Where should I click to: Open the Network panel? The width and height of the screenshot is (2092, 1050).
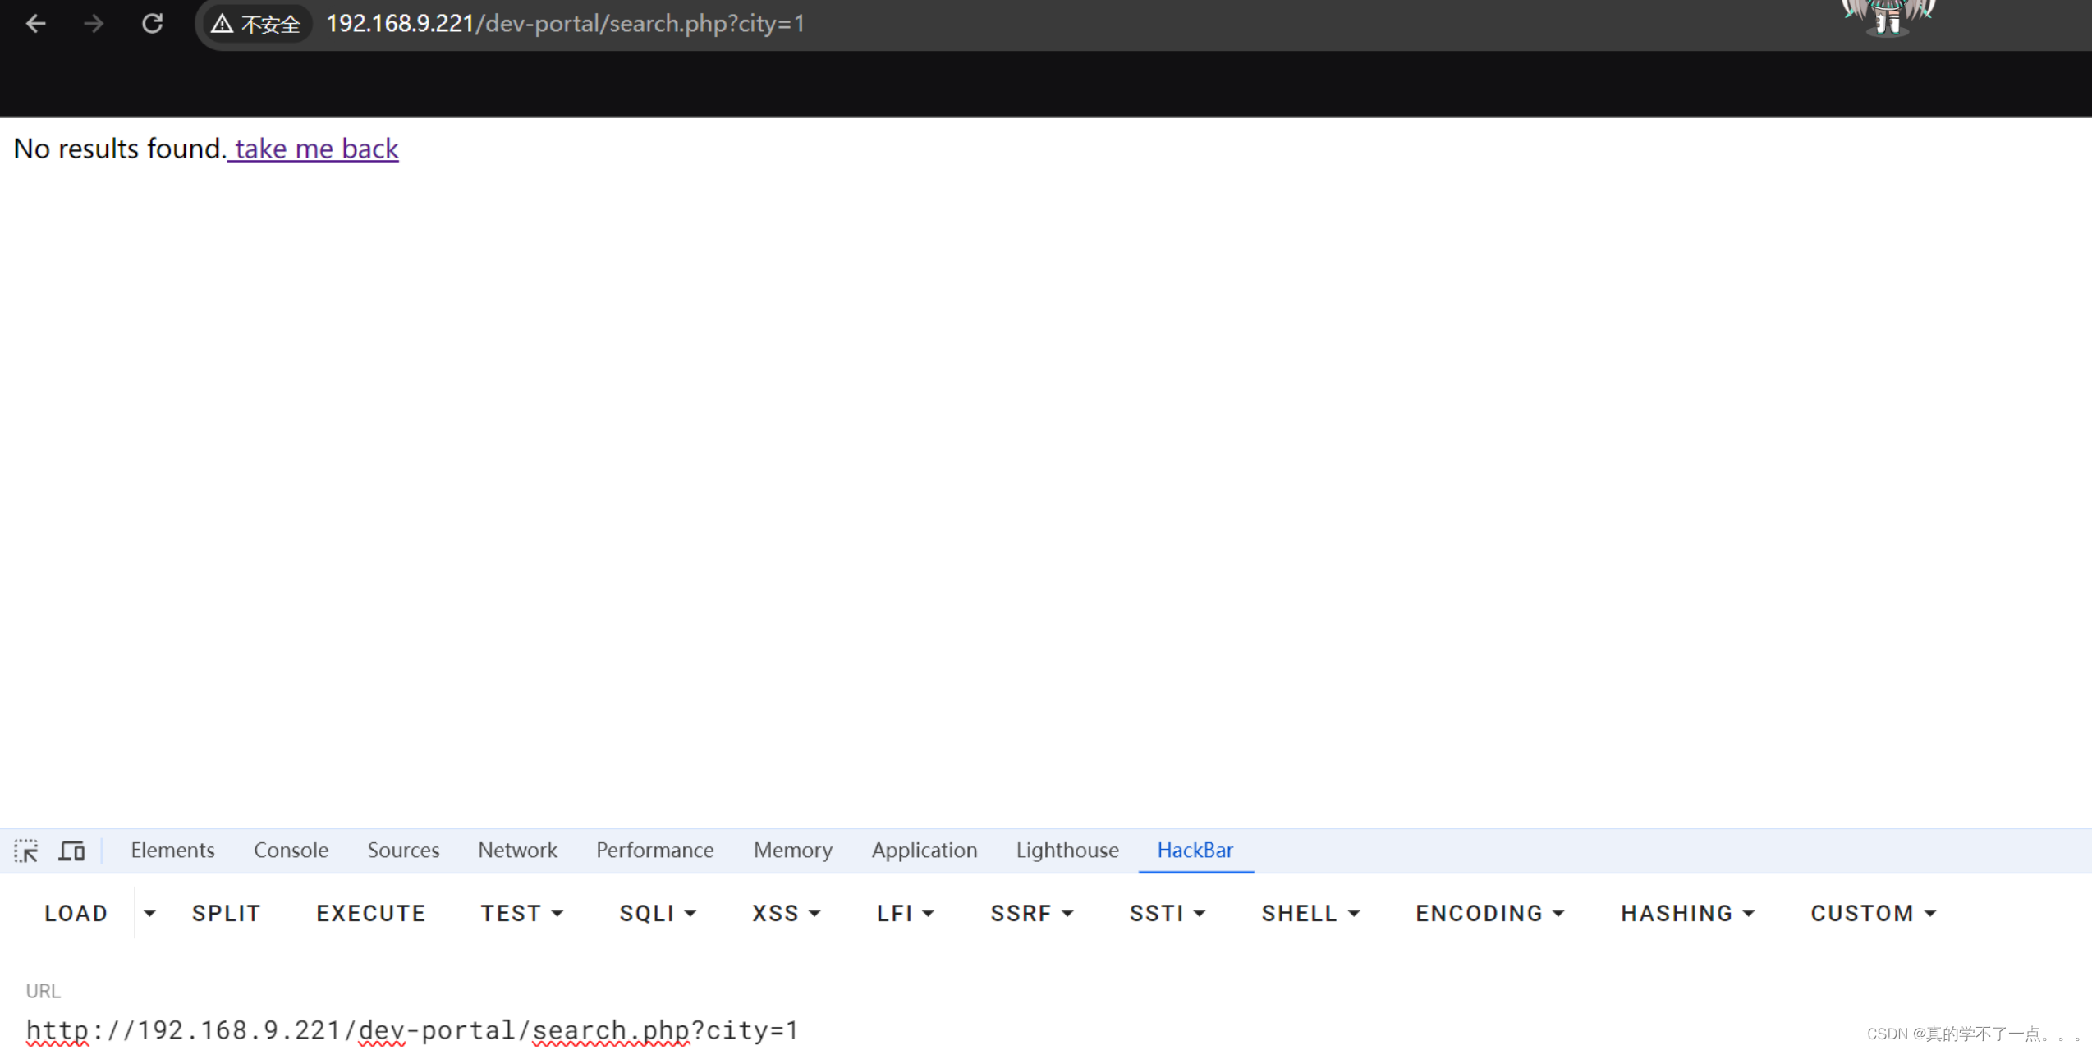(517, 851)
